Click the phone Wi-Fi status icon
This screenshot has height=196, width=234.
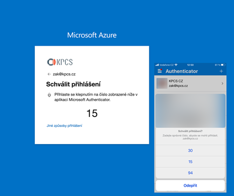(176, 65)
